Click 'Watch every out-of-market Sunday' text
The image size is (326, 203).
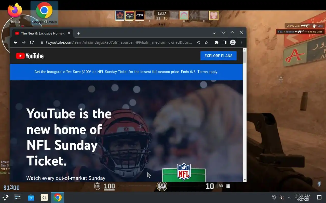pos(66,178)
